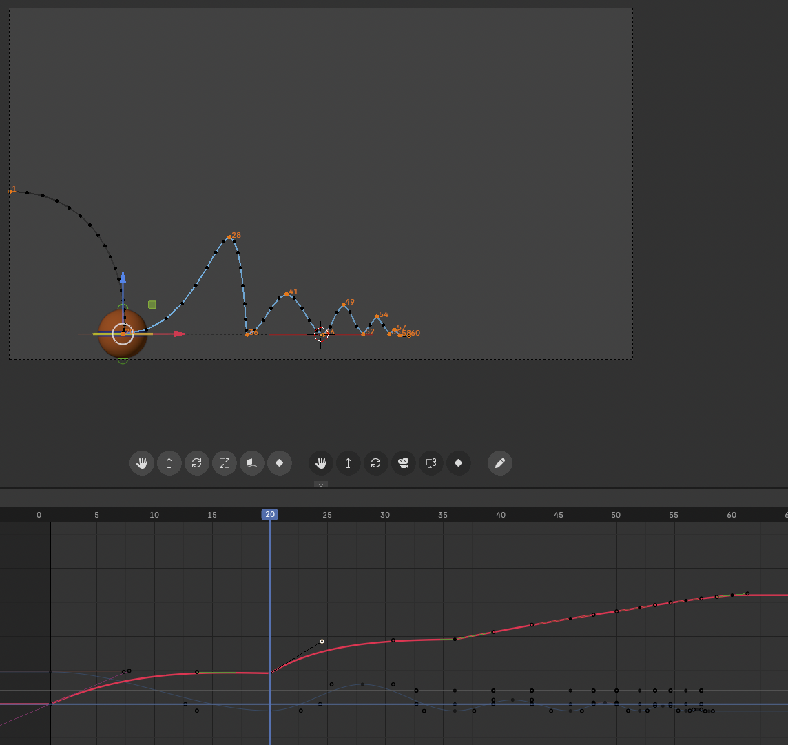Click frame 40 on the graph editor ruler

pyautogui.click(x=501, y=515)
